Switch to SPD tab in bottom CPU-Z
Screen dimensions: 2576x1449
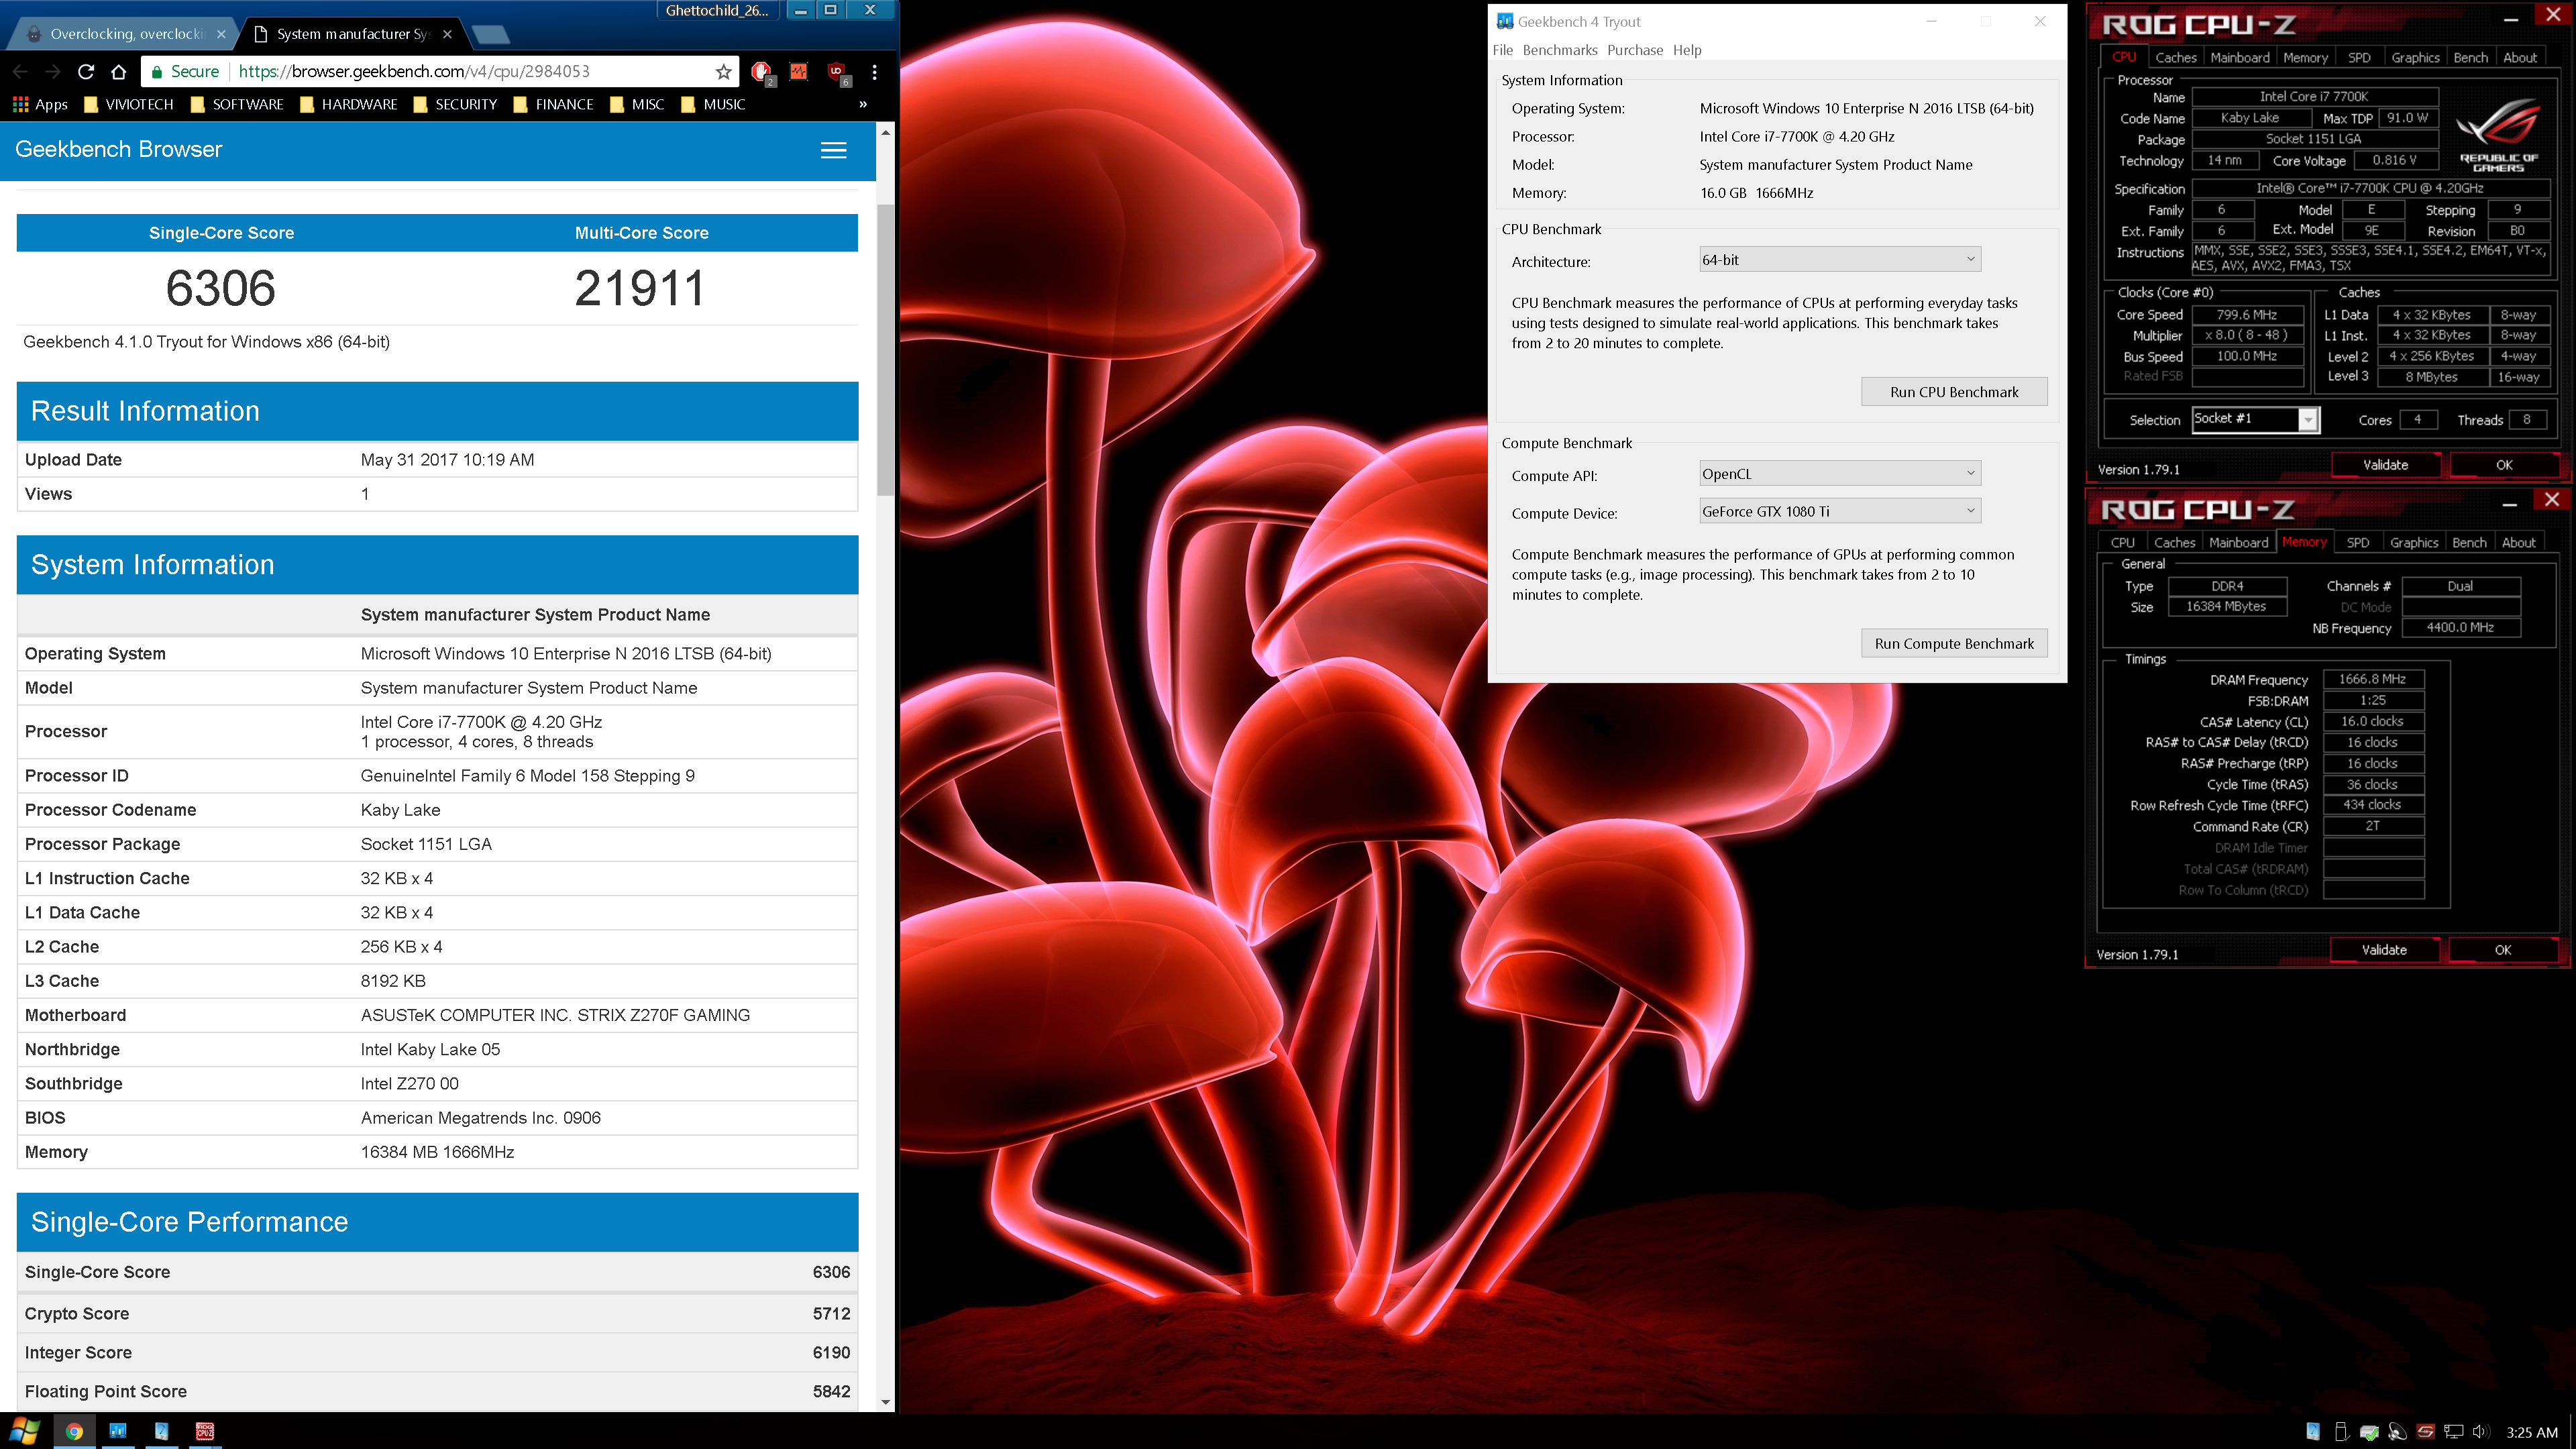point(2358,543)
